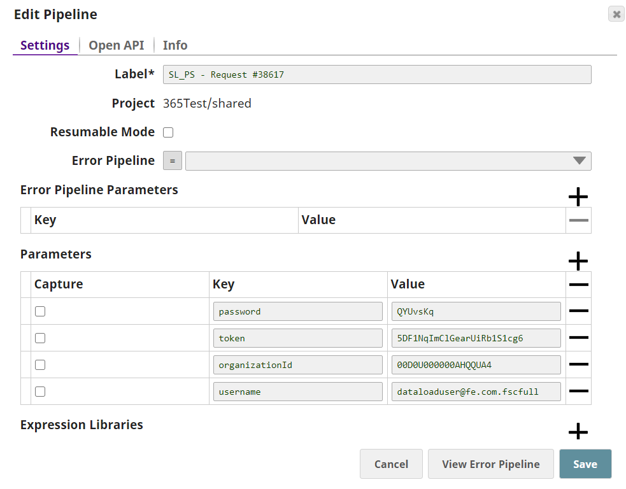The image size is (626, 489).
Task: Delete the token parameter row
Action: (x=578, y=338)
